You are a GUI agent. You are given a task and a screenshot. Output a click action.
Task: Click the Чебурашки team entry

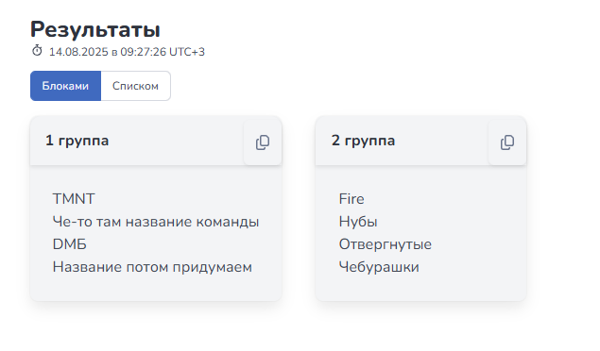click(379, 267)
